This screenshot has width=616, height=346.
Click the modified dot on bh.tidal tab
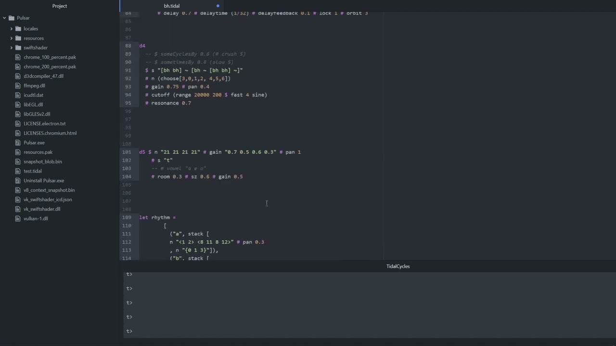pyautogui.click(x=218, y=6)
